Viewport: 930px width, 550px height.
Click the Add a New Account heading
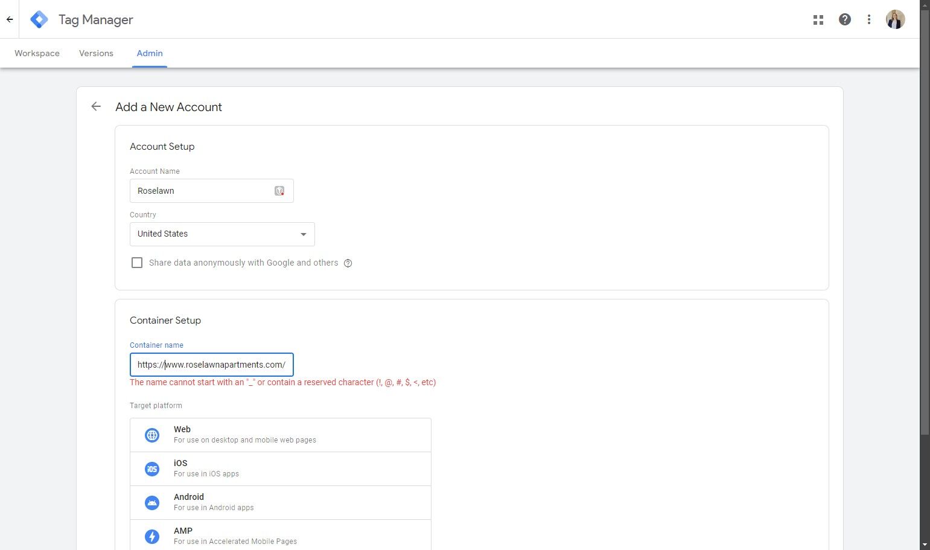coord(169,107)
